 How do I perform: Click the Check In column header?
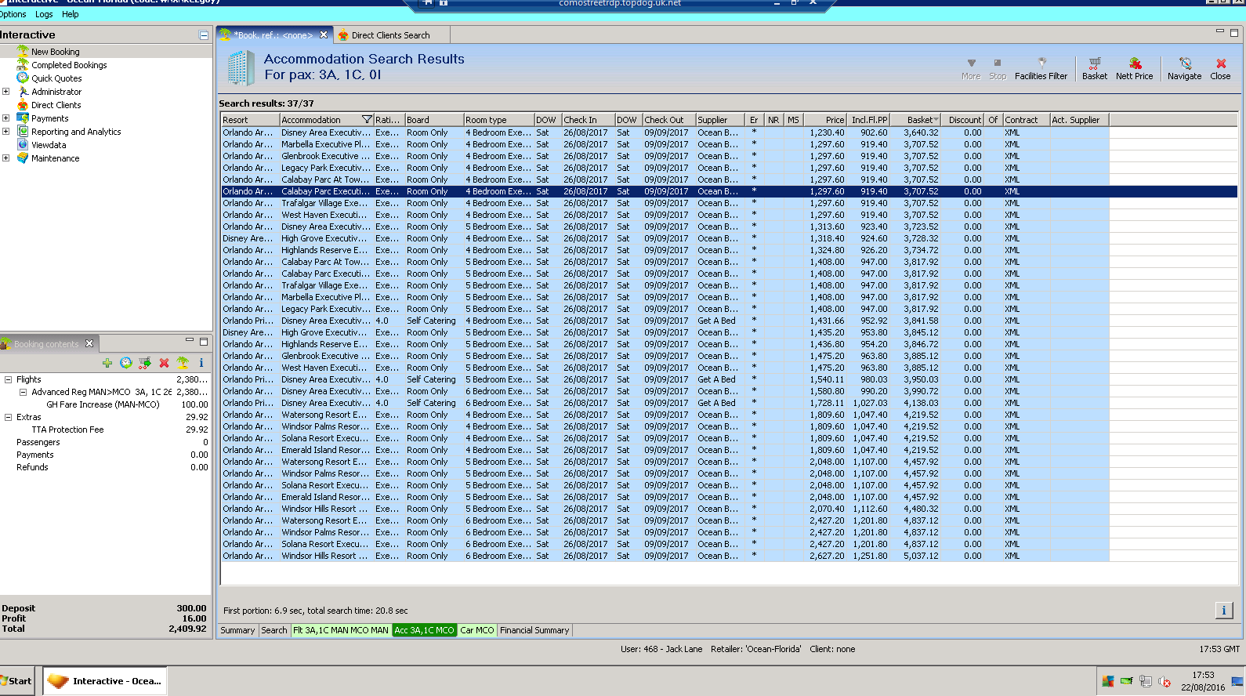point(588,120)
